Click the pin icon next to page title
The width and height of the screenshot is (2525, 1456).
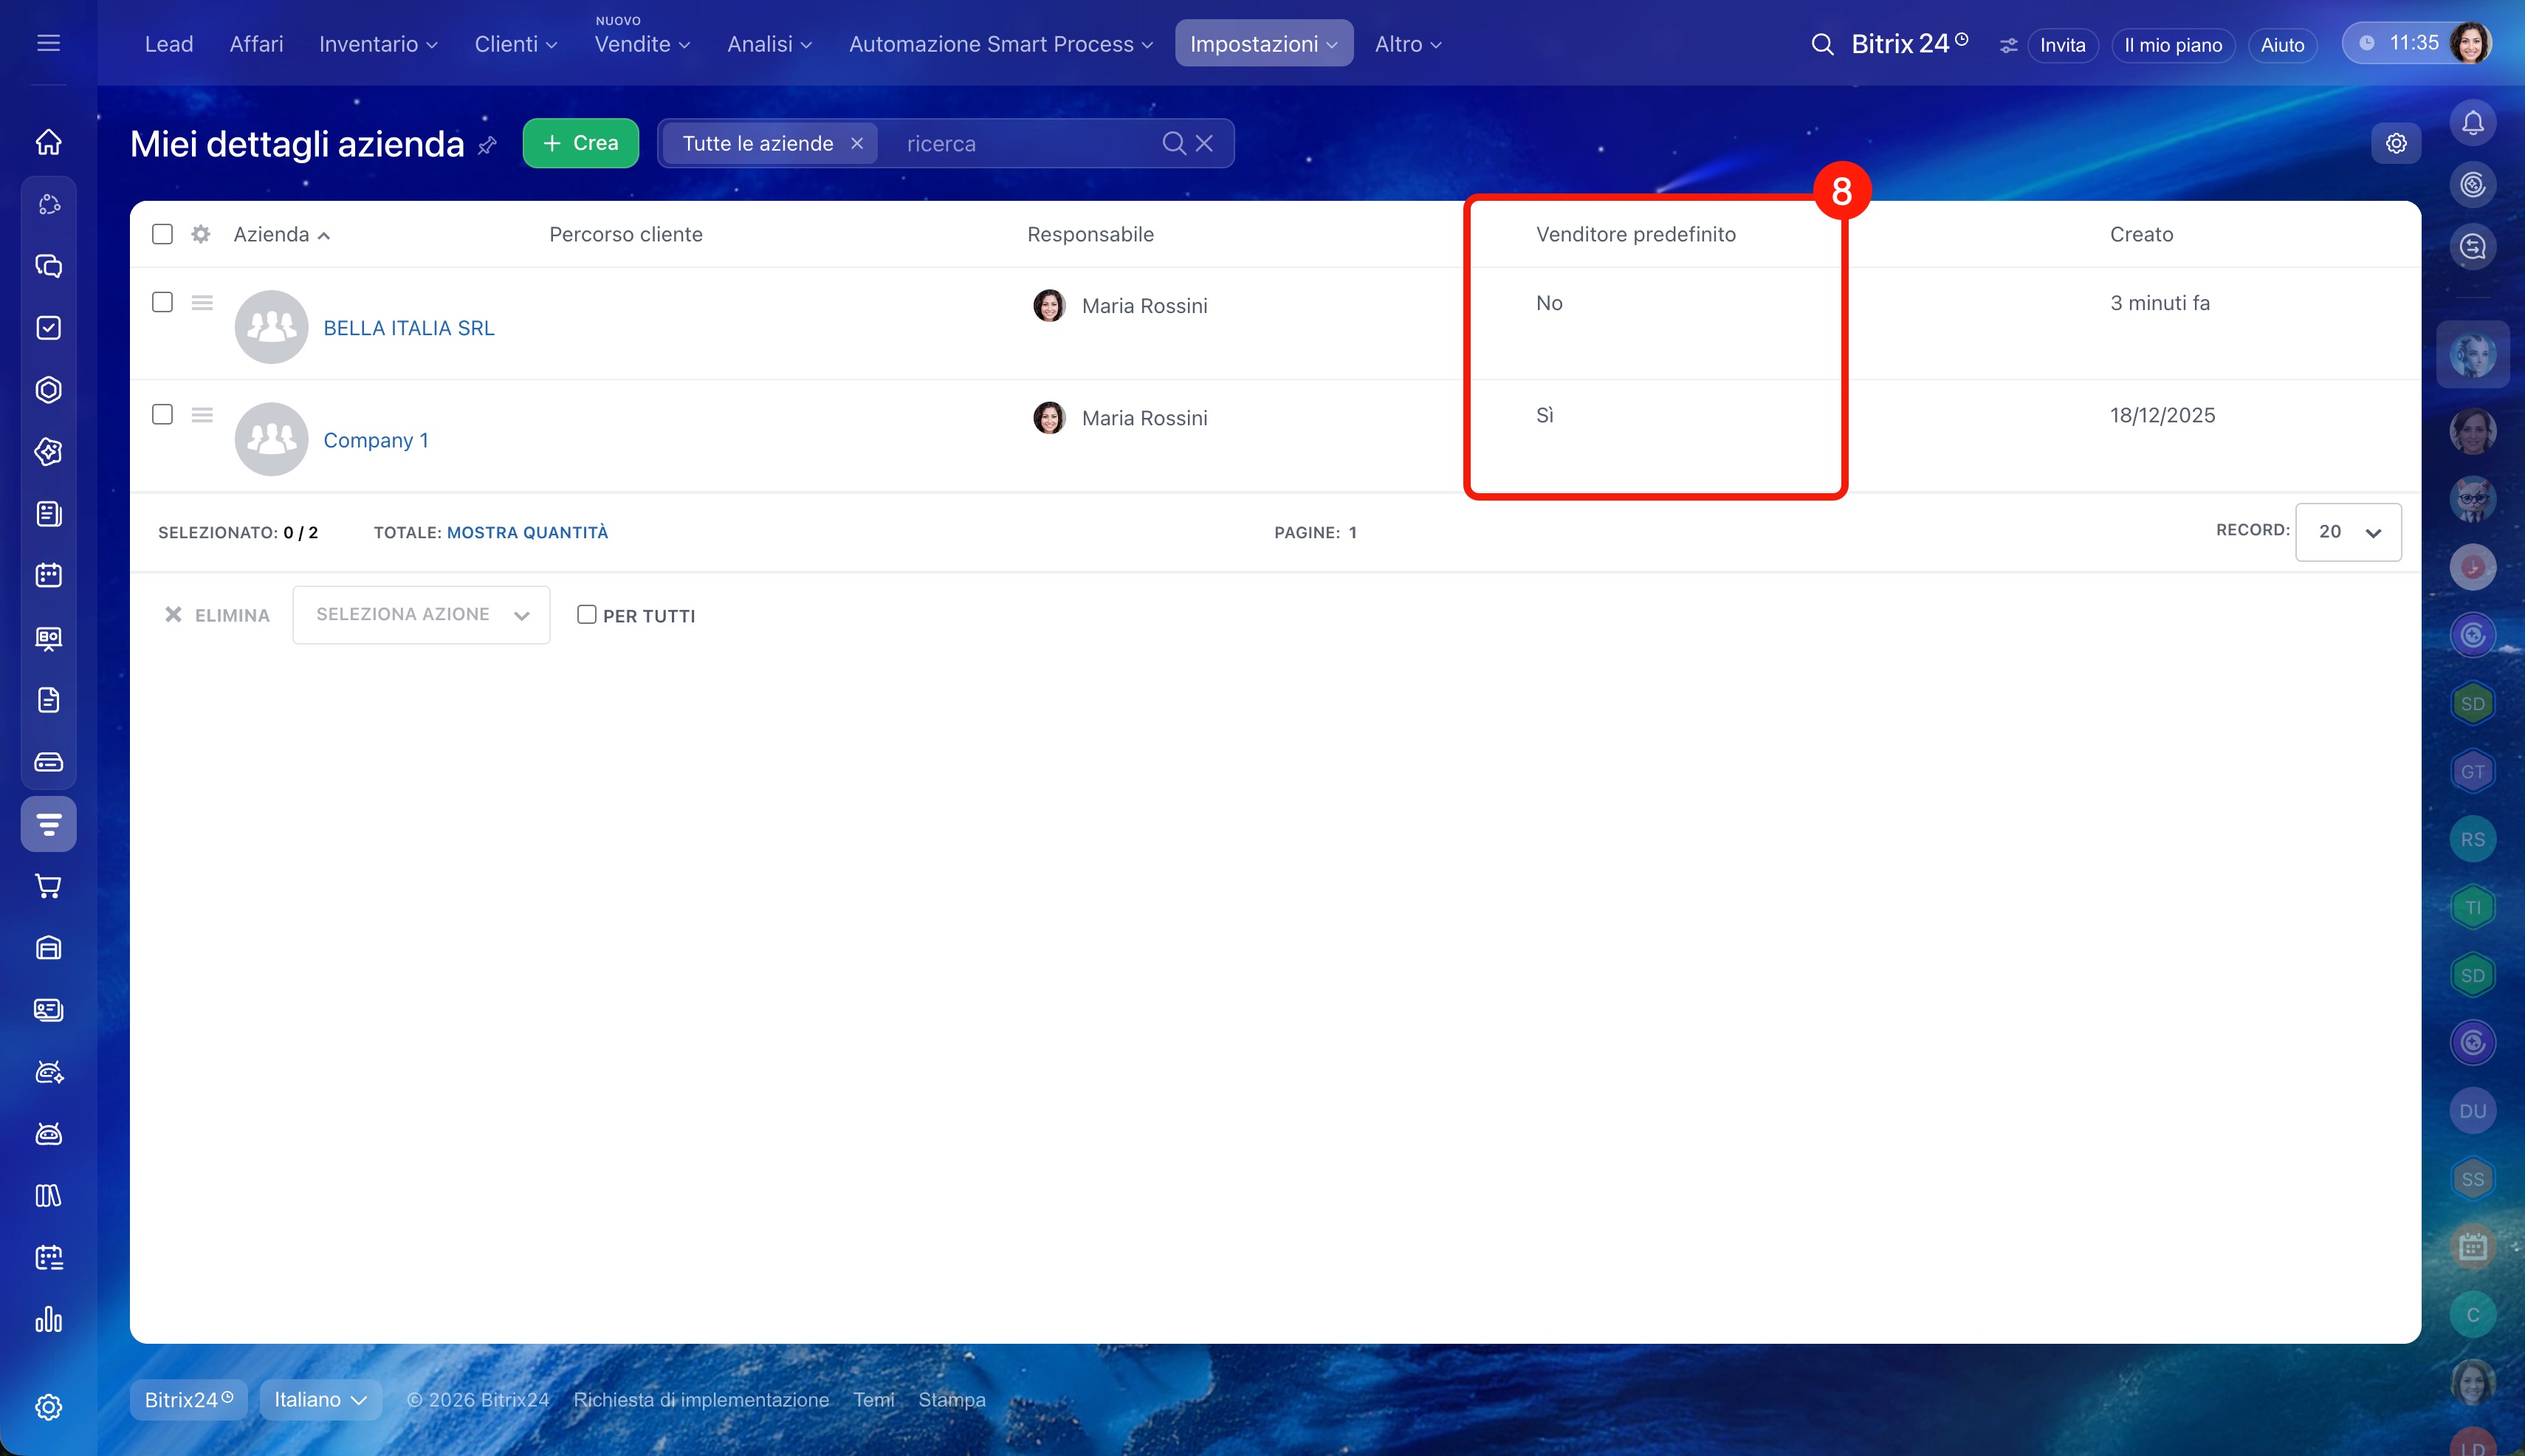click(x=487, y=145)
